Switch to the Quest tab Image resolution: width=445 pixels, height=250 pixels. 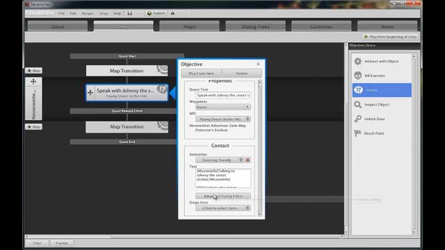click(x=58, y=26)
